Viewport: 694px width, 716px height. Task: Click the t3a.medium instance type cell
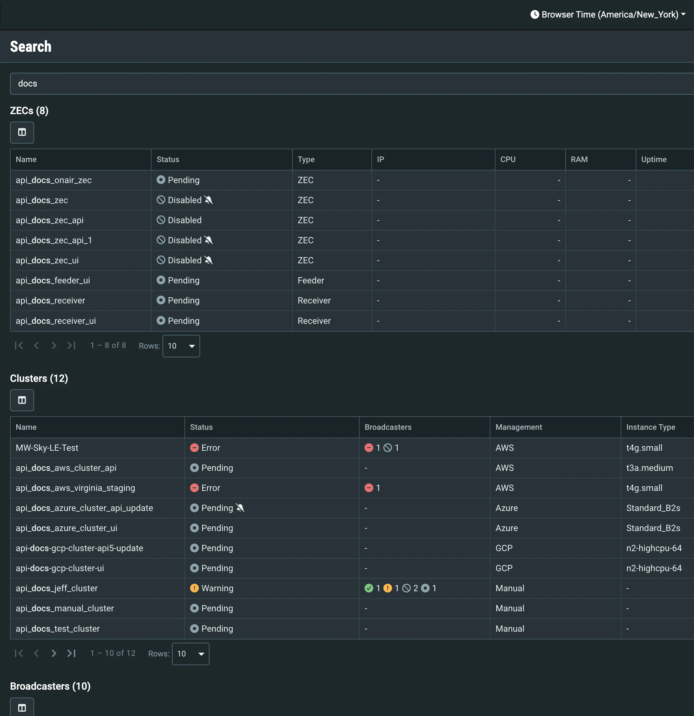(650, 468)
